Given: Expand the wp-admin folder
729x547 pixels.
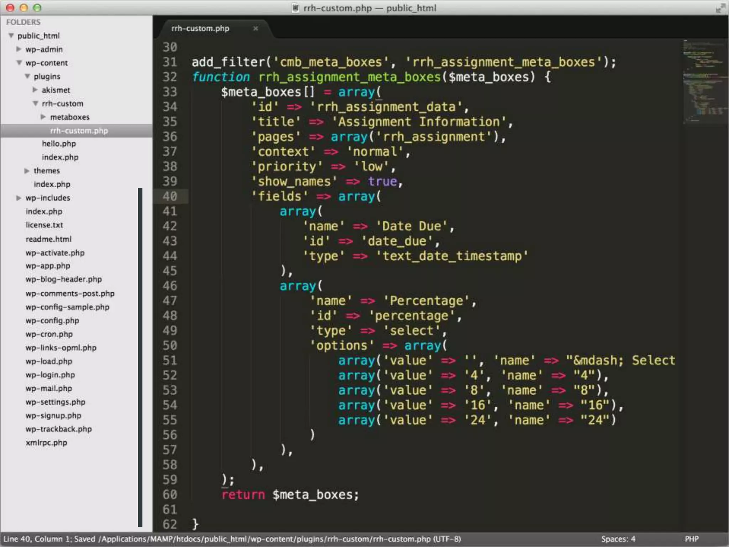Looking at the screenshot, I should (19, 49).
